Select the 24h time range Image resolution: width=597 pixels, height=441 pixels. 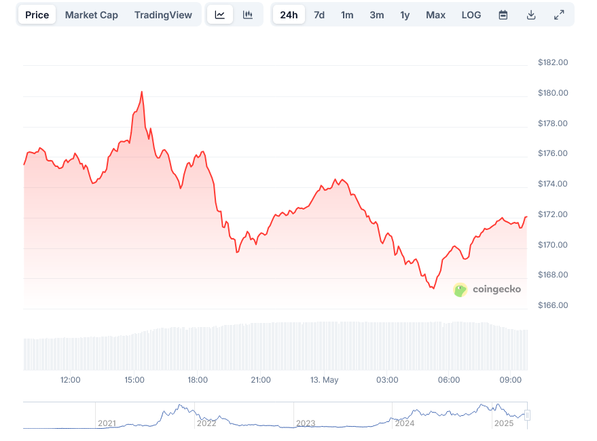pos(289,15)
